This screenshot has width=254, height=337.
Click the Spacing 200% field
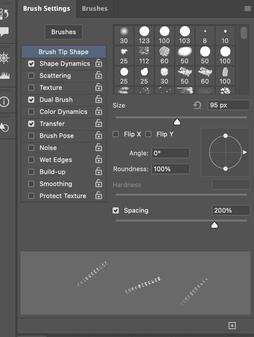(231, 210)
